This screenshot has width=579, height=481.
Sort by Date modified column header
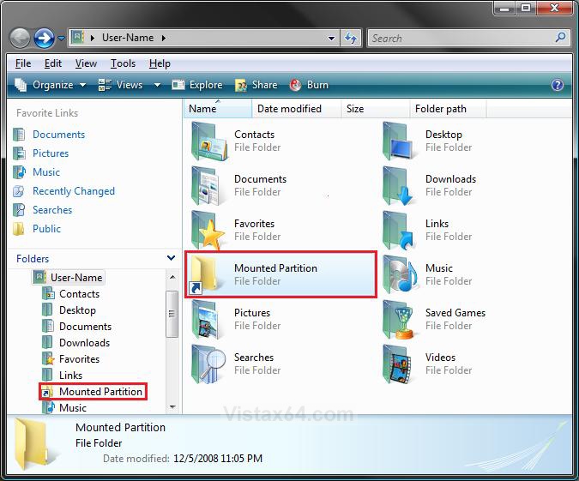click(x=296, y=109)
